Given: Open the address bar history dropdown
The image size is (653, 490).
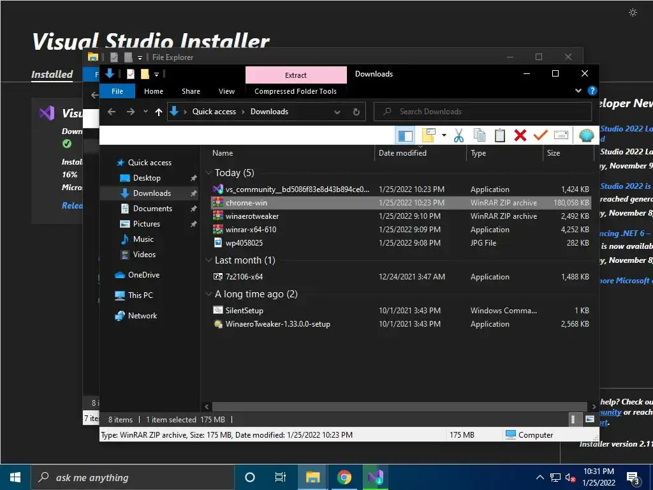Looking at the screenshot, I should [x=337, y=112].
